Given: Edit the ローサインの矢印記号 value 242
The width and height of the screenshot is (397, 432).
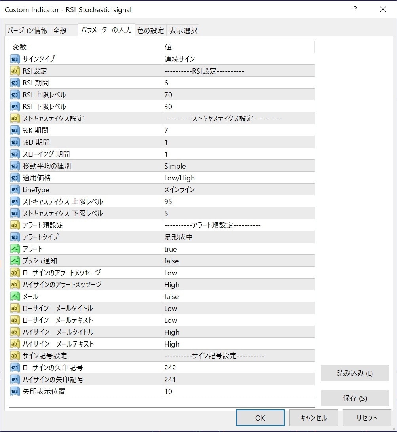Looking at the screenshot, I should coord(238,368).
